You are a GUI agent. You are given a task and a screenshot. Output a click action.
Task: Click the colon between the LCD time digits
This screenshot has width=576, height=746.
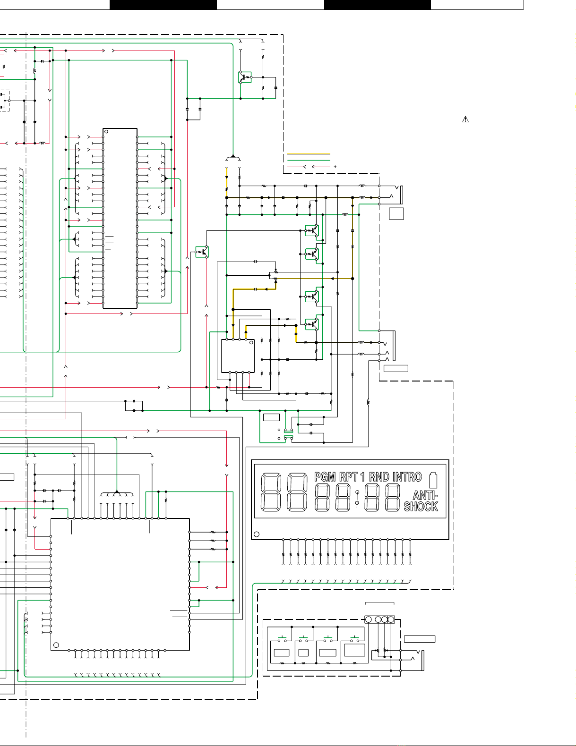click(357, 498)
